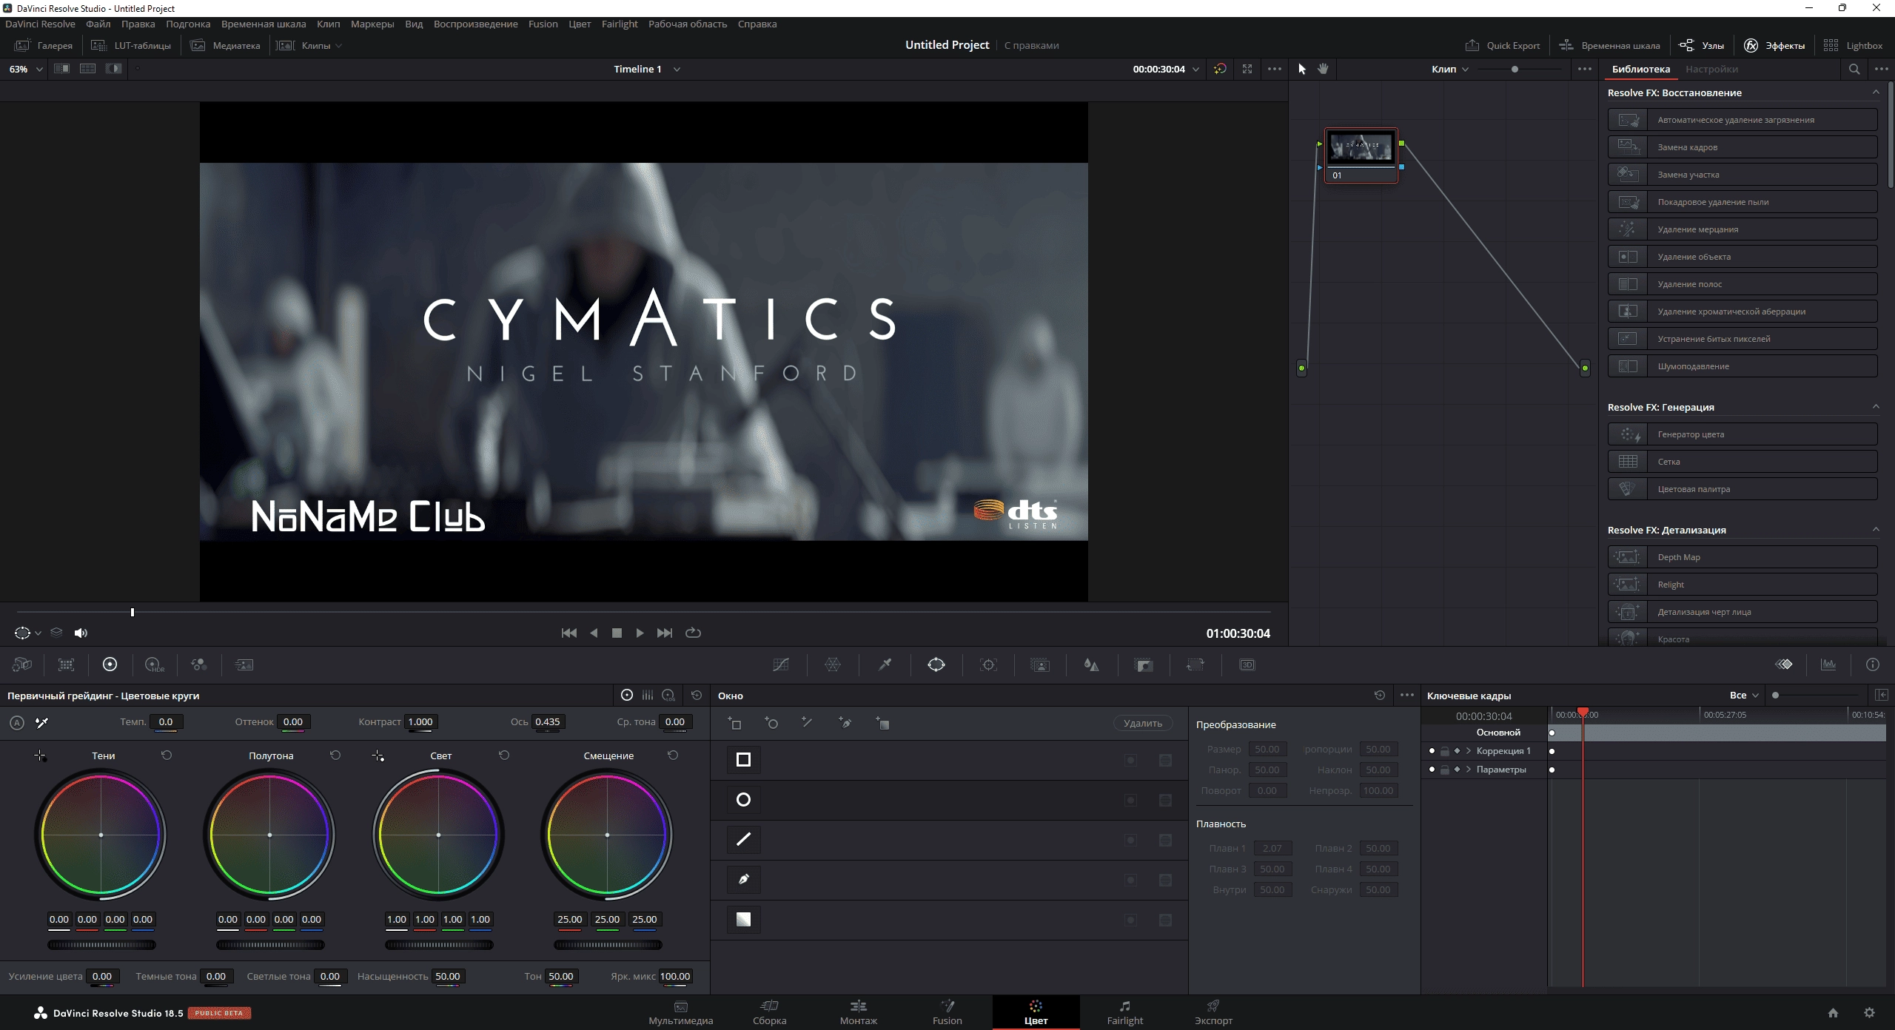The height and width of the screenshot is (1030, 1895).
Task: Toggle Галерея panel
Action: click(x=44, y=45)
